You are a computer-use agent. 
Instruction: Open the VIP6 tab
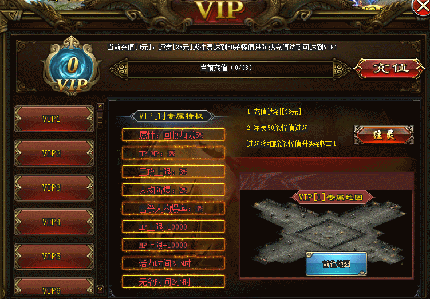coord(54,288)
